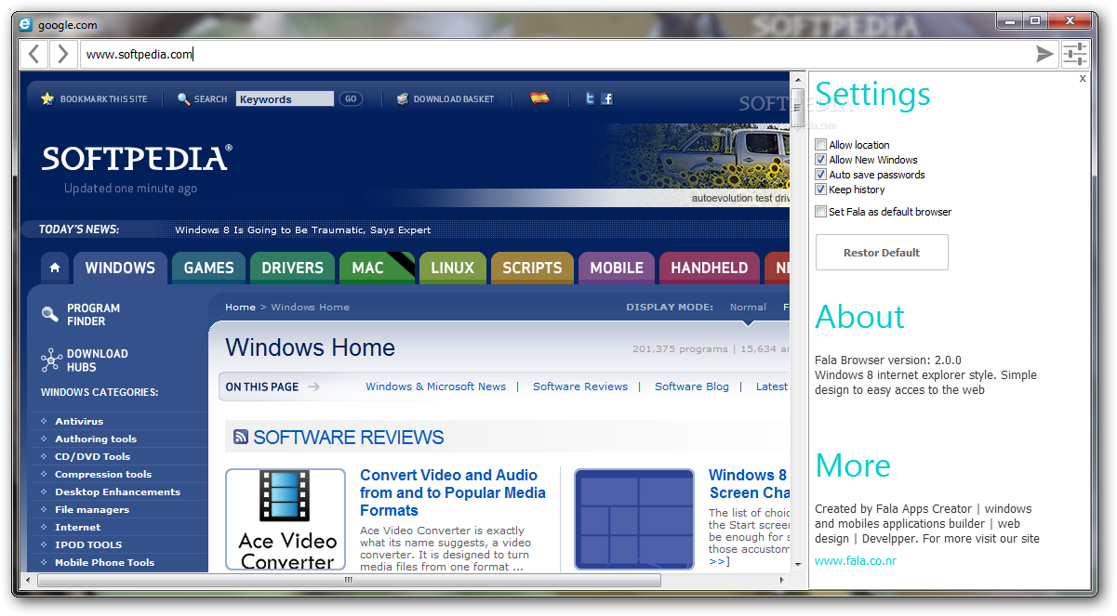Uncheck Allow New Windows

(x=820, y=160)
